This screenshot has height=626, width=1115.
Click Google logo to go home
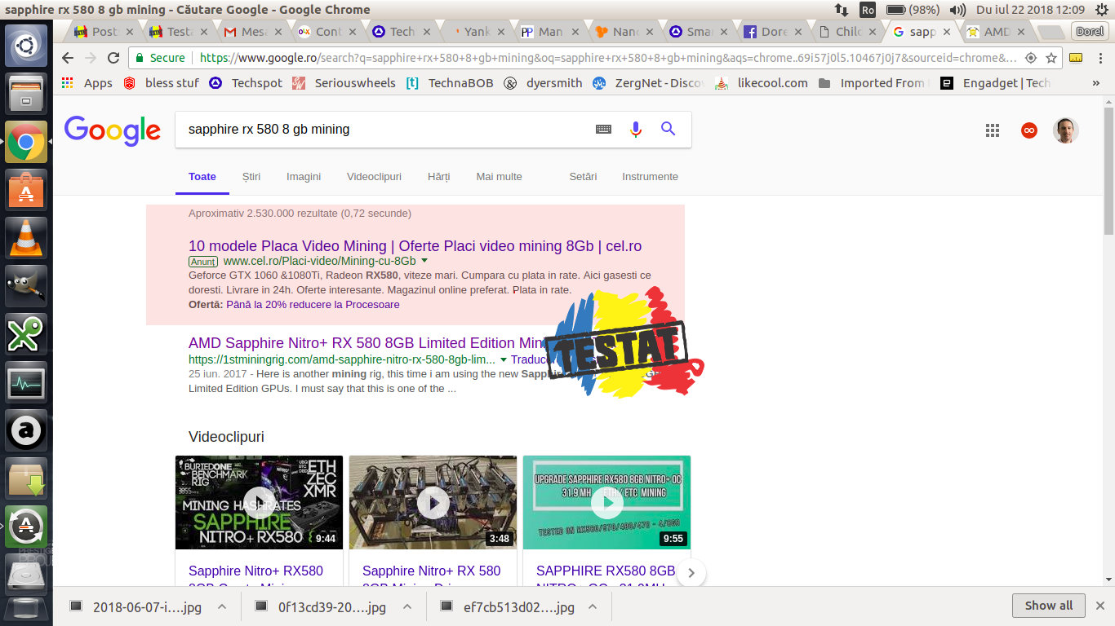(113, 130)
